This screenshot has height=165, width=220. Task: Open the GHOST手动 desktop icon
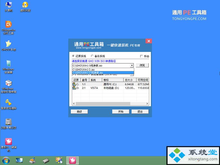point(8,46)
